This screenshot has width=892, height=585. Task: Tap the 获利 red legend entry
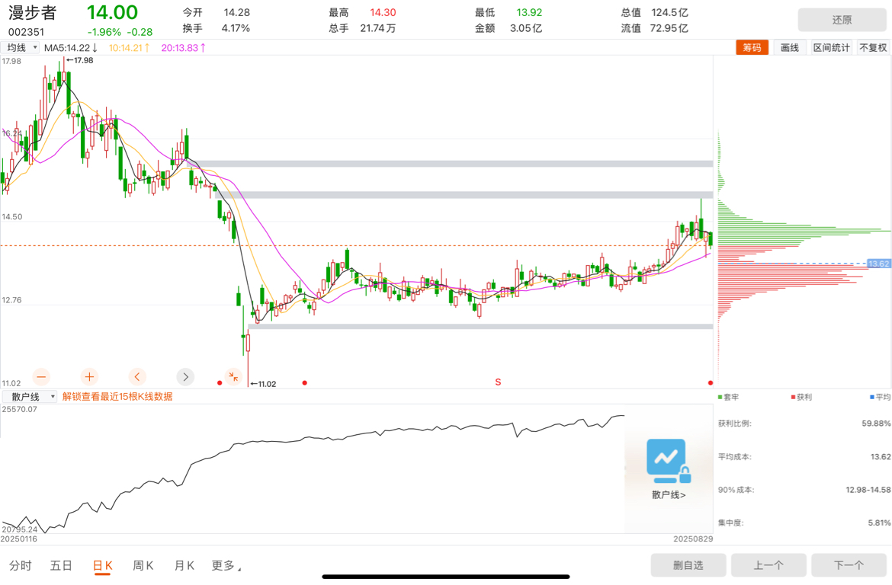tap(801, 398)
